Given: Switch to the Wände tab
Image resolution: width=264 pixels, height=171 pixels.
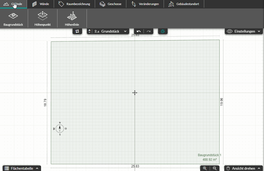Looking at the screenshot, I should pos(41,4).
